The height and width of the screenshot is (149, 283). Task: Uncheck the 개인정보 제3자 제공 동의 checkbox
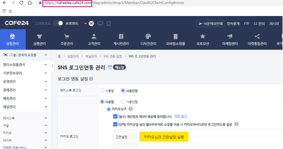click(115, 117)
